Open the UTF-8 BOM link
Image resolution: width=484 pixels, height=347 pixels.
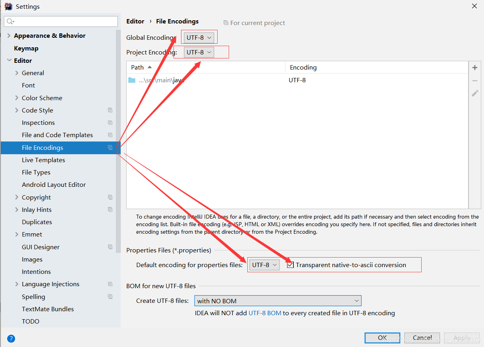point(265,313)
